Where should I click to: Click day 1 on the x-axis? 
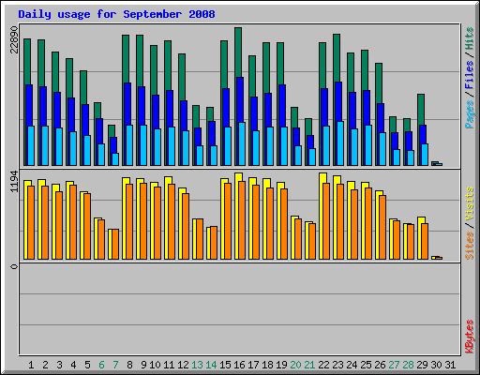click(31, 365)
